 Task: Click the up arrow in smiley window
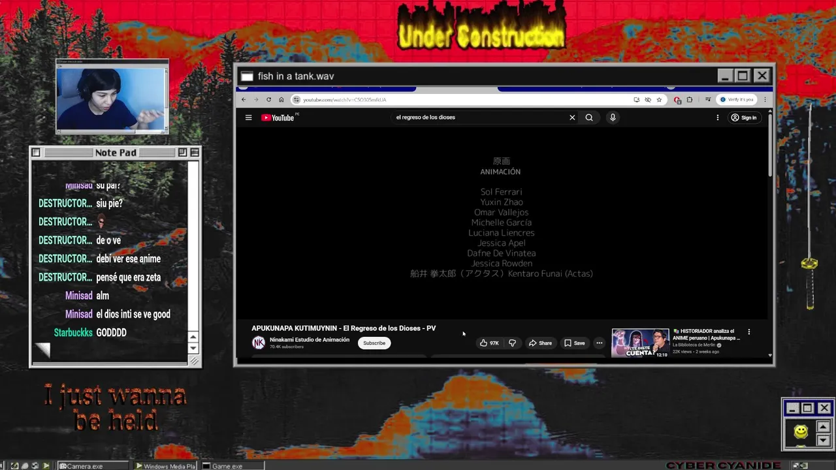pos(823,427)
